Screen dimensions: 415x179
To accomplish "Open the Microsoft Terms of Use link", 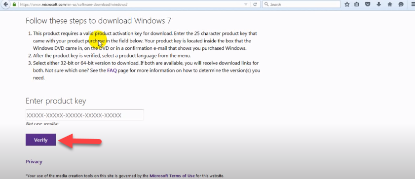I will (x=172, y=176).
